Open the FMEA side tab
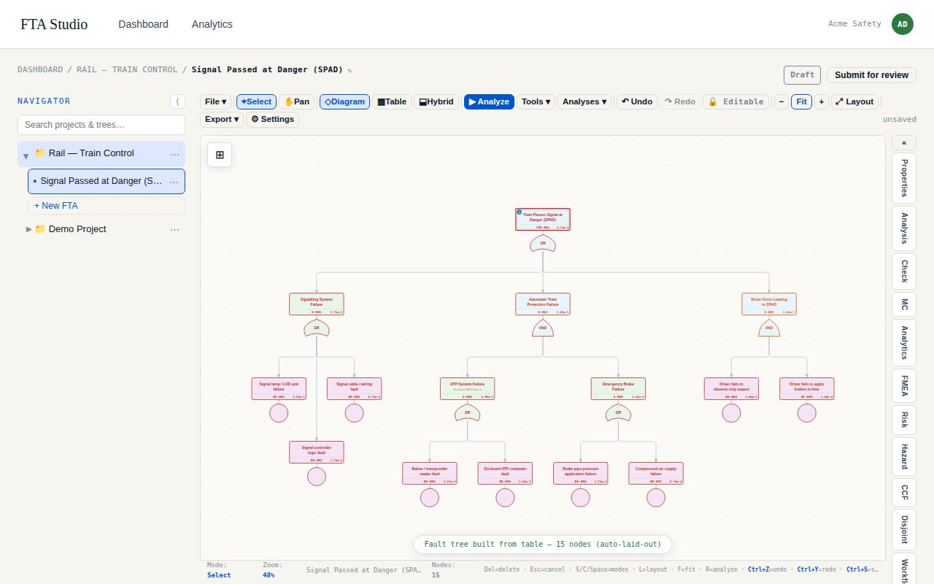The width and height of the screenshot is (934, 584). (x=904, y=385)
